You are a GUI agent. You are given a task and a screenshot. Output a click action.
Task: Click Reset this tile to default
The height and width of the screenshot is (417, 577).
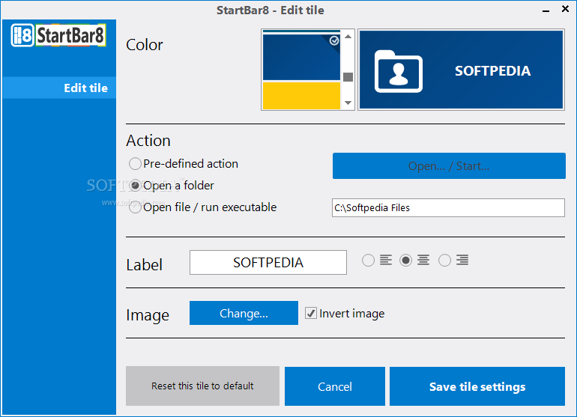point(202,386)
